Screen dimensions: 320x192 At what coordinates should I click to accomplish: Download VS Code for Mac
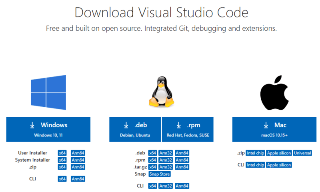coord(274,129)
